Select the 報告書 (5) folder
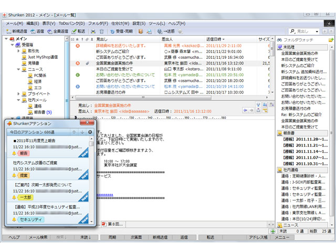336x252 pixels. [40, 112]
